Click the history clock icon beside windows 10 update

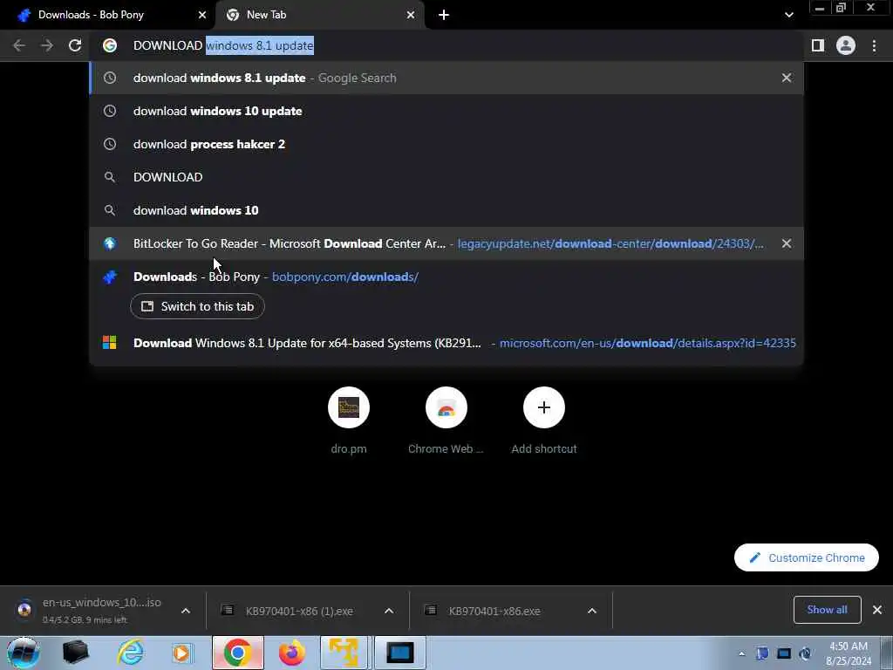pos(110,111)
